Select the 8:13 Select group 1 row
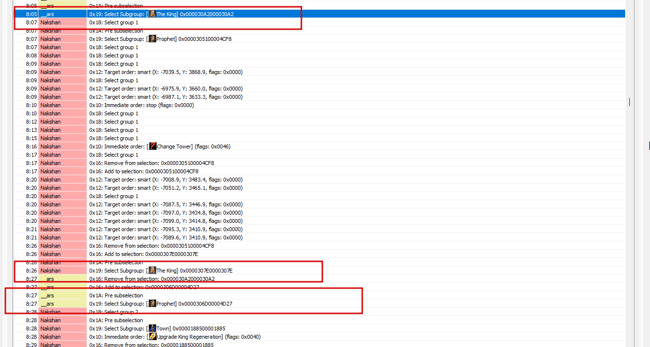Screen dimensions: 650x347 [x=319, y=130]
